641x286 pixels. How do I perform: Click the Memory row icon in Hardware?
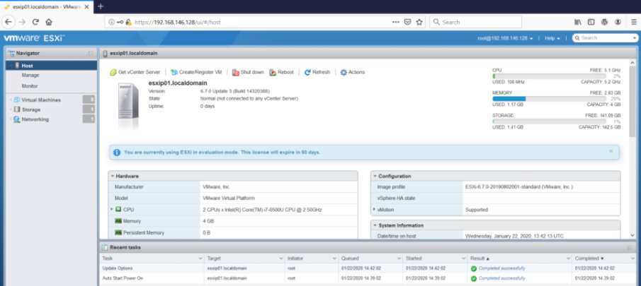(118, 221)
